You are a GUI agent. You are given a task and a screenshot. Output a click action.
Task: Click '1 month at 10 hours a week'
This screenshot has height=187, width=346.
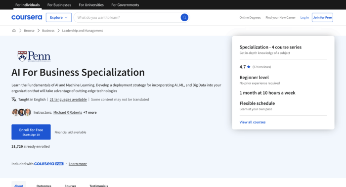[267, 93]
